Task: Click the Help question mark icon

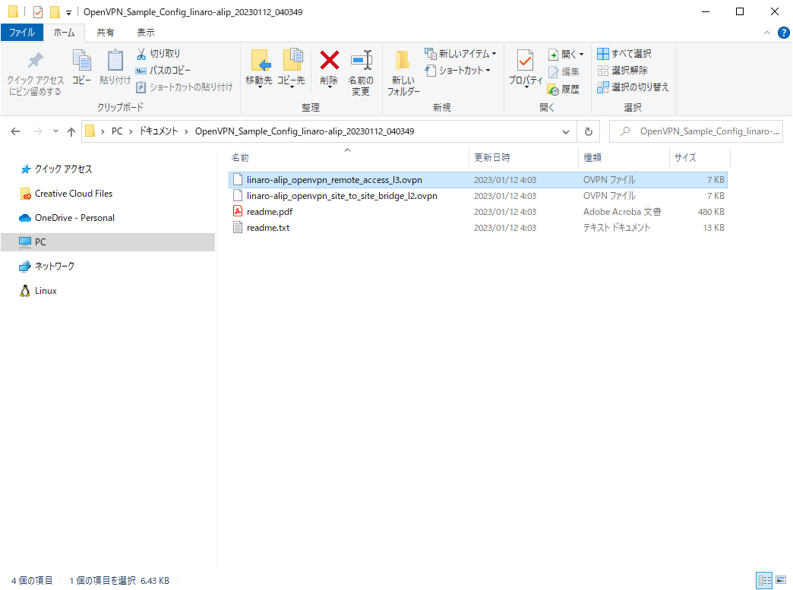Action: coord(783,33)
